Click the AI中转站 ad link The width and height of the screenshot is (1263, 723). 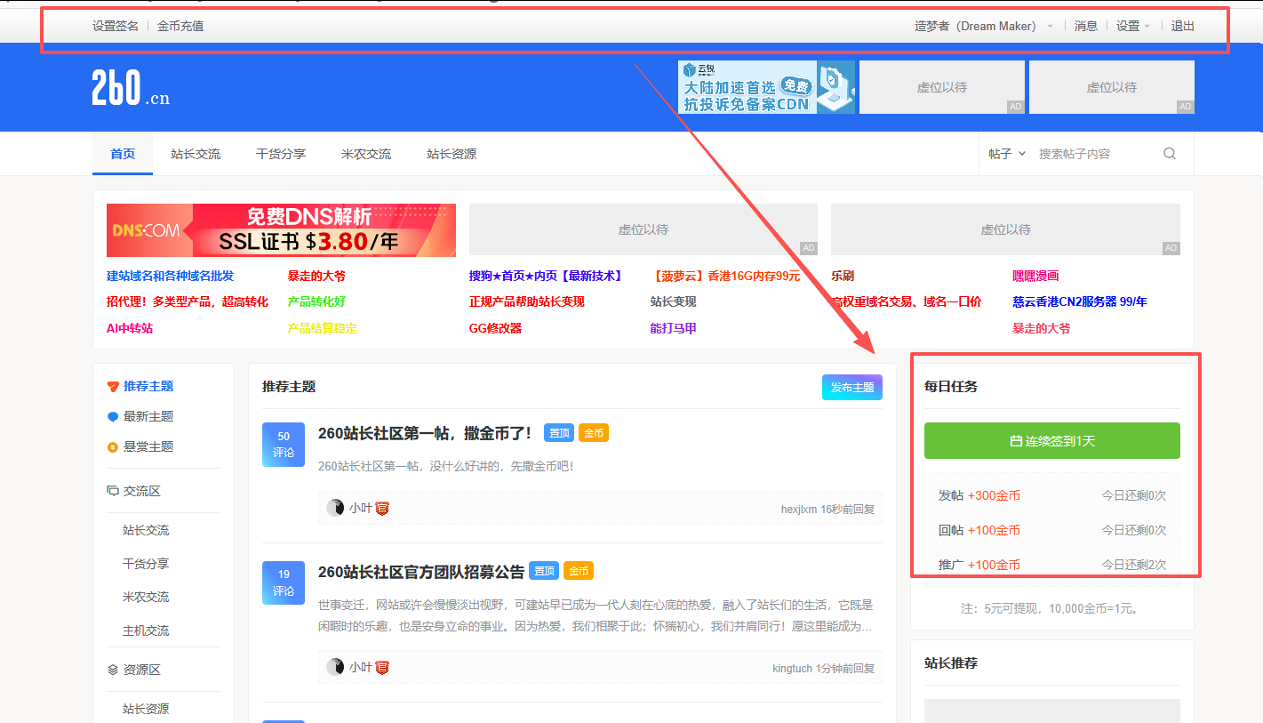[x=130, y=328]
